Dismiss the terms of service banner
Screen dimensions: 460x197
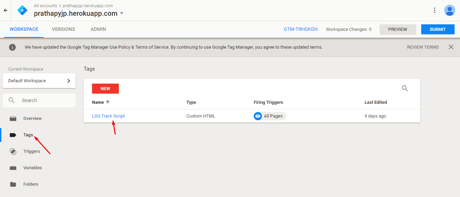click(451, 47)
